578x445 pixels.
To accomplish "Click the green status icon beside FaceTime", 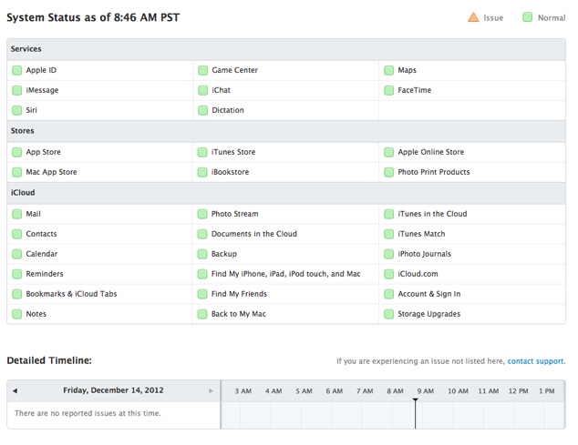I will tap(389, 90).
